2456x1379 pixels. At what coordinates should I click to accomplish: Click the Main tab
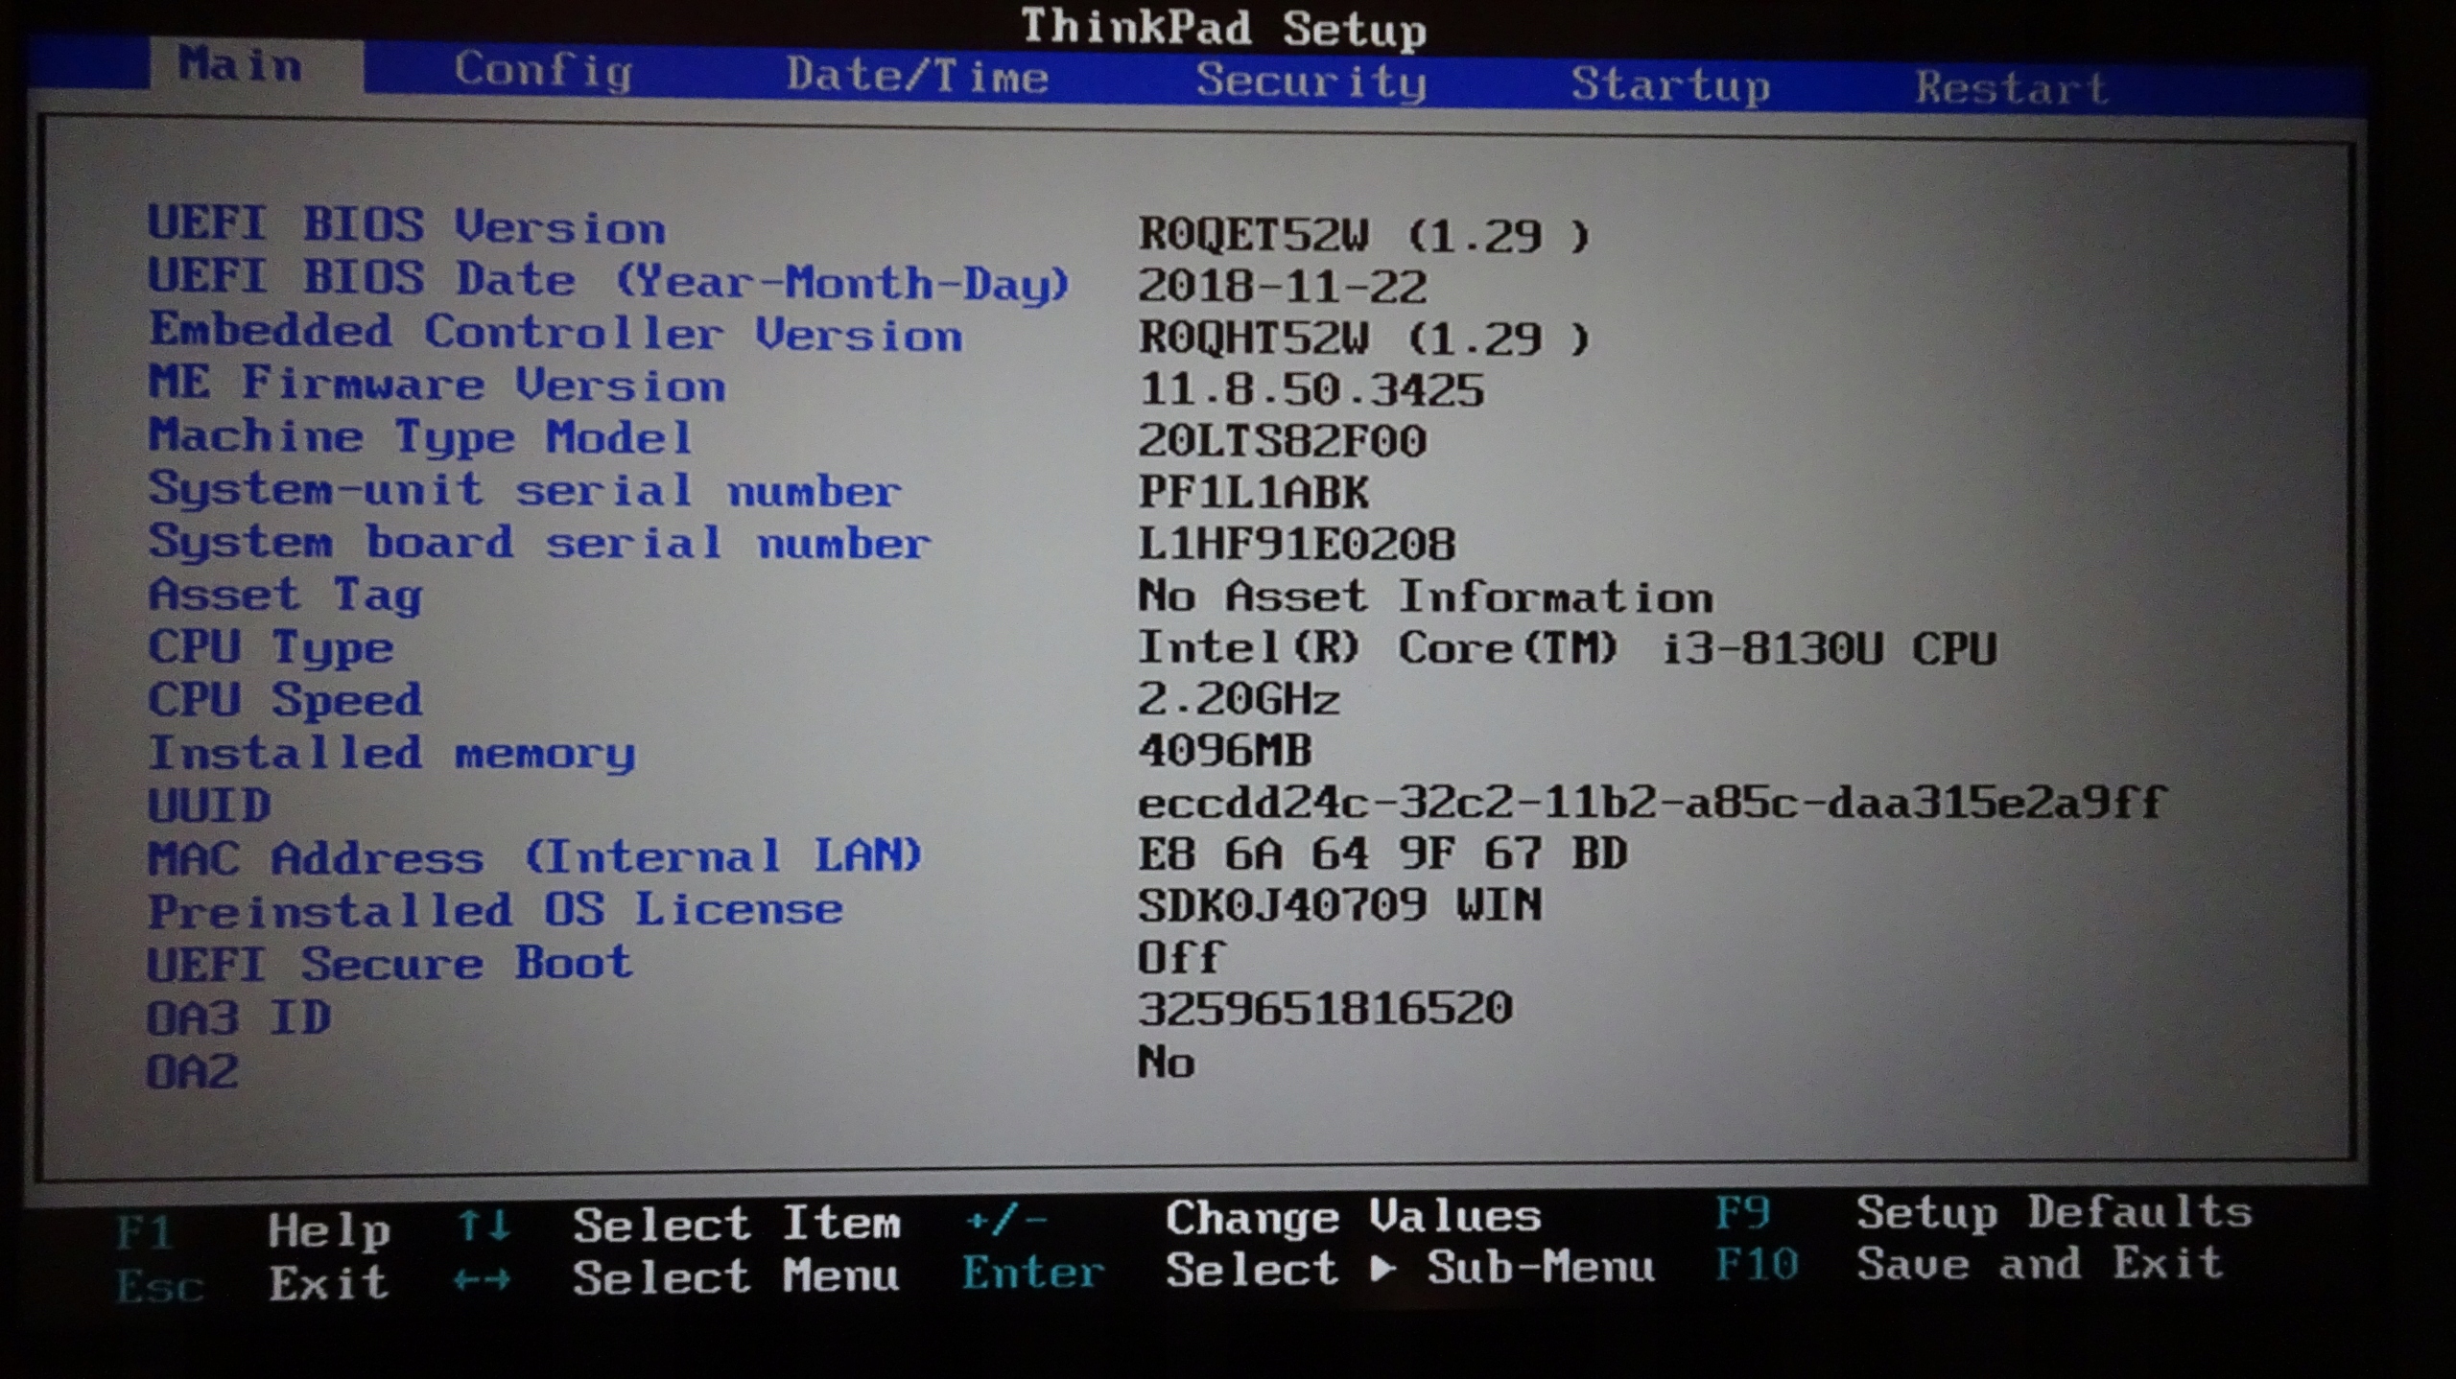pos(241,66)
